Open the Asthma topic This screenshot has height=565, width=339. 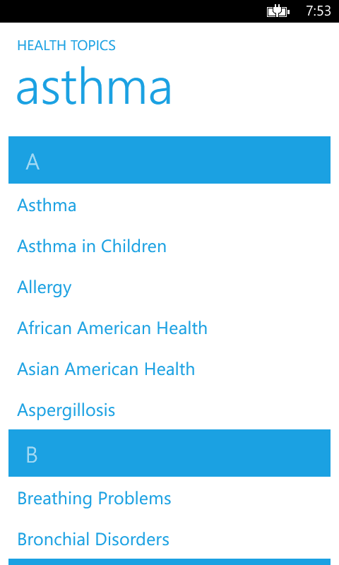[x=47, y=206]
